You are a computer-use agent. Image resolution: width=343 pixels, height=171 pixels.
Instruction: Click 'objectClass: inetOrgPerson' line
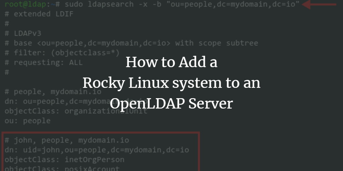pyautogui.click(x=65, y=160)
